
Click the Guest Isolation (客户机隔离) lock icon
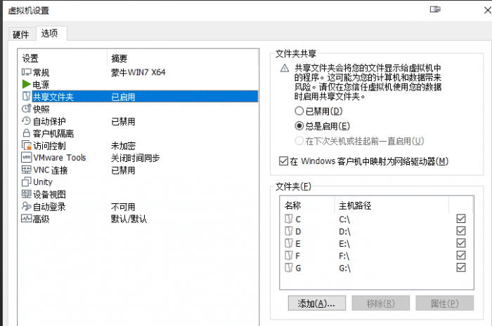[x=27, y=133]
